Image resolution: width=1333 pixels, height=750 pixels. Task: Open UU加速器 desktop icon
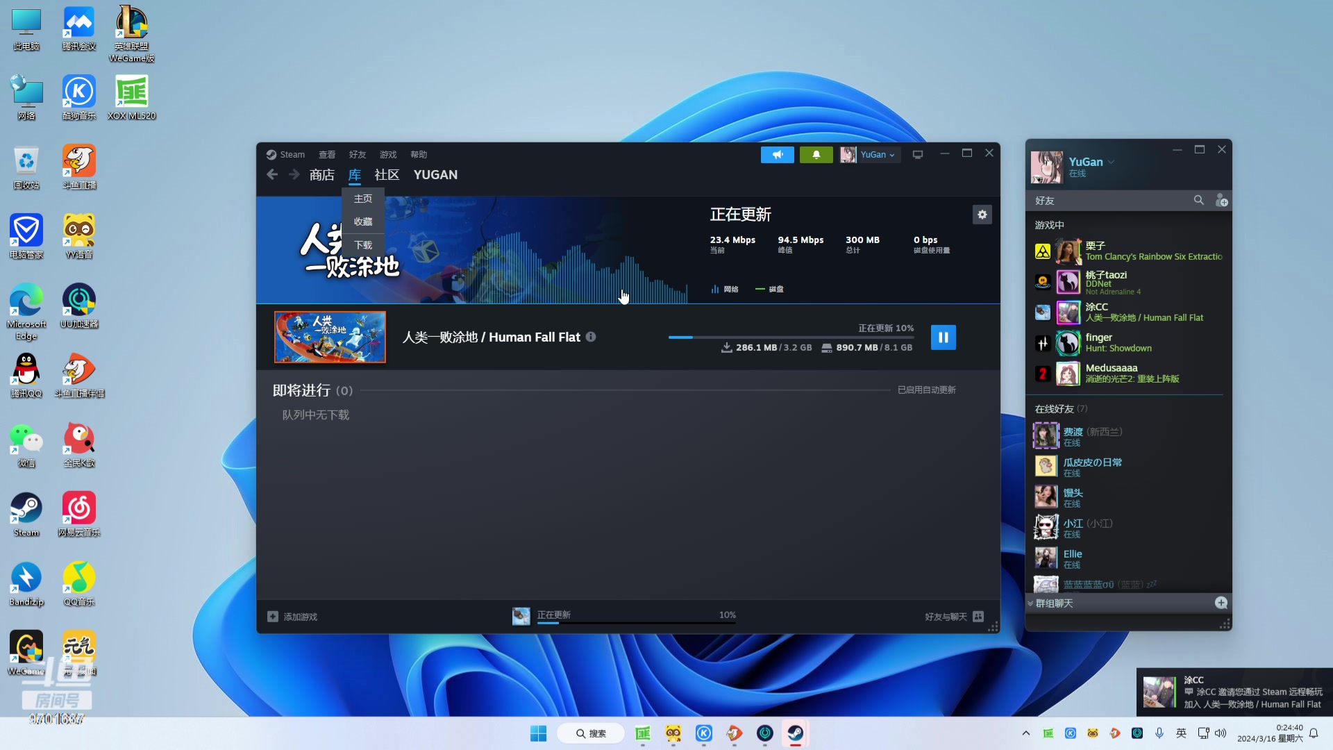click(x=79, y=306)
